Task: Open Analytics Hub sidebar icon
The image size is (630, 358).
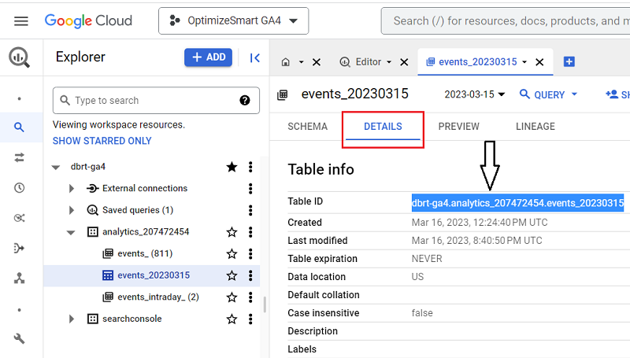Action: coord(19,218)
